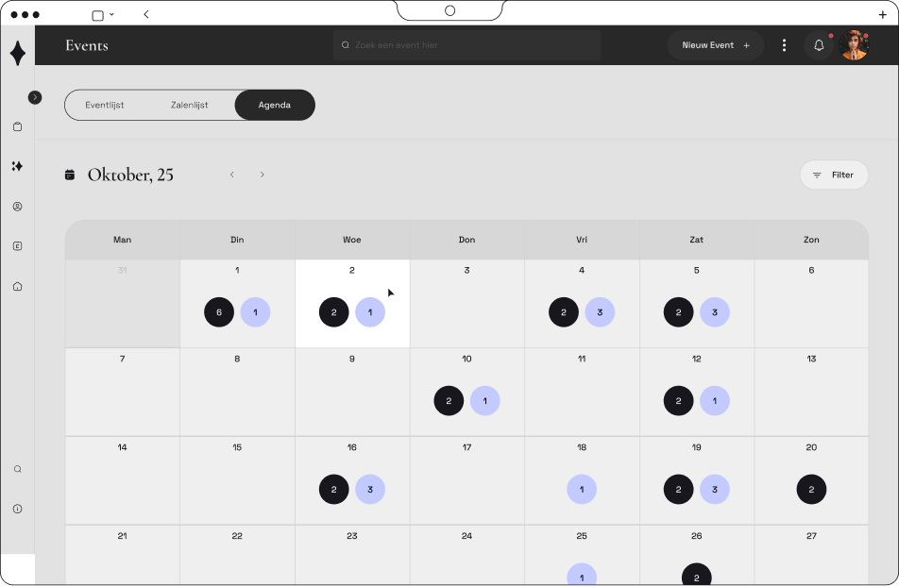
Task: Select day 11 in the calendar
Action: [582, 393]
